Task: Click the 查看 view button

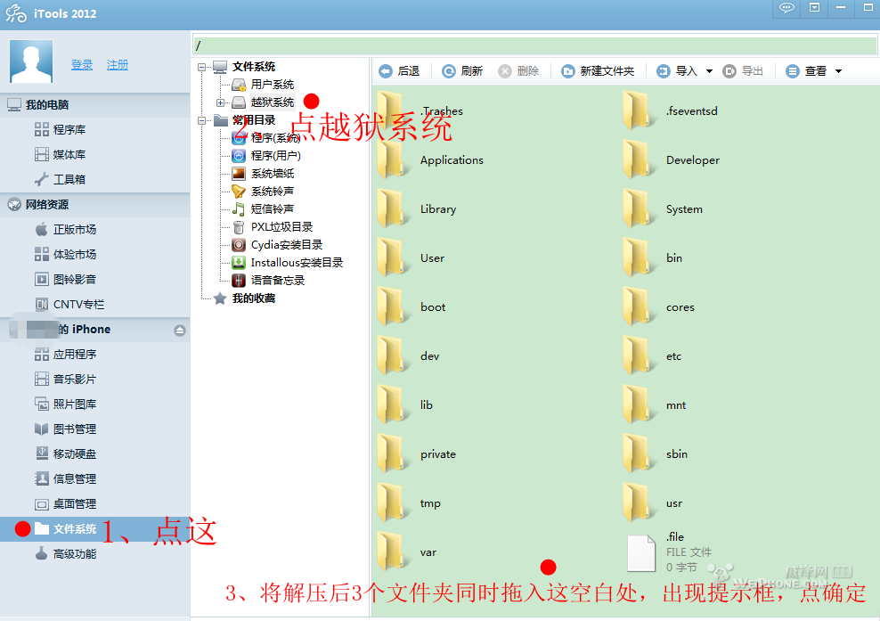Action: coord(806,71)
